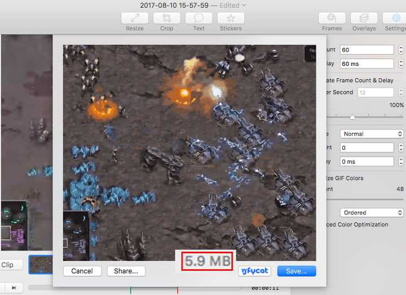Show the Frames panel
The width and height of the screenshot is (406, 295).
point(332,19)
